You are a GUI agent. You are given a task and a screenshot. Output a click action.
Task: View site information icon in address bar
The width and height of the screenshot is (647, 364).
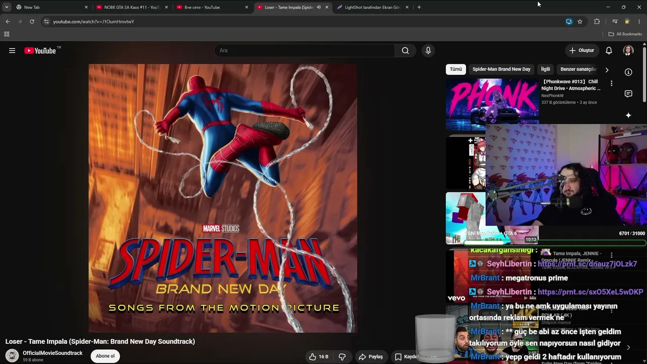pos(46,21)
